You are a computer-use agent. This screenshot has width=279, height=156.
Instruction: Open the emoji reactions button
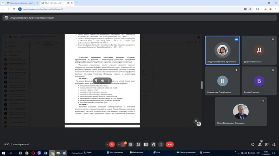click(x=138, y=144)
